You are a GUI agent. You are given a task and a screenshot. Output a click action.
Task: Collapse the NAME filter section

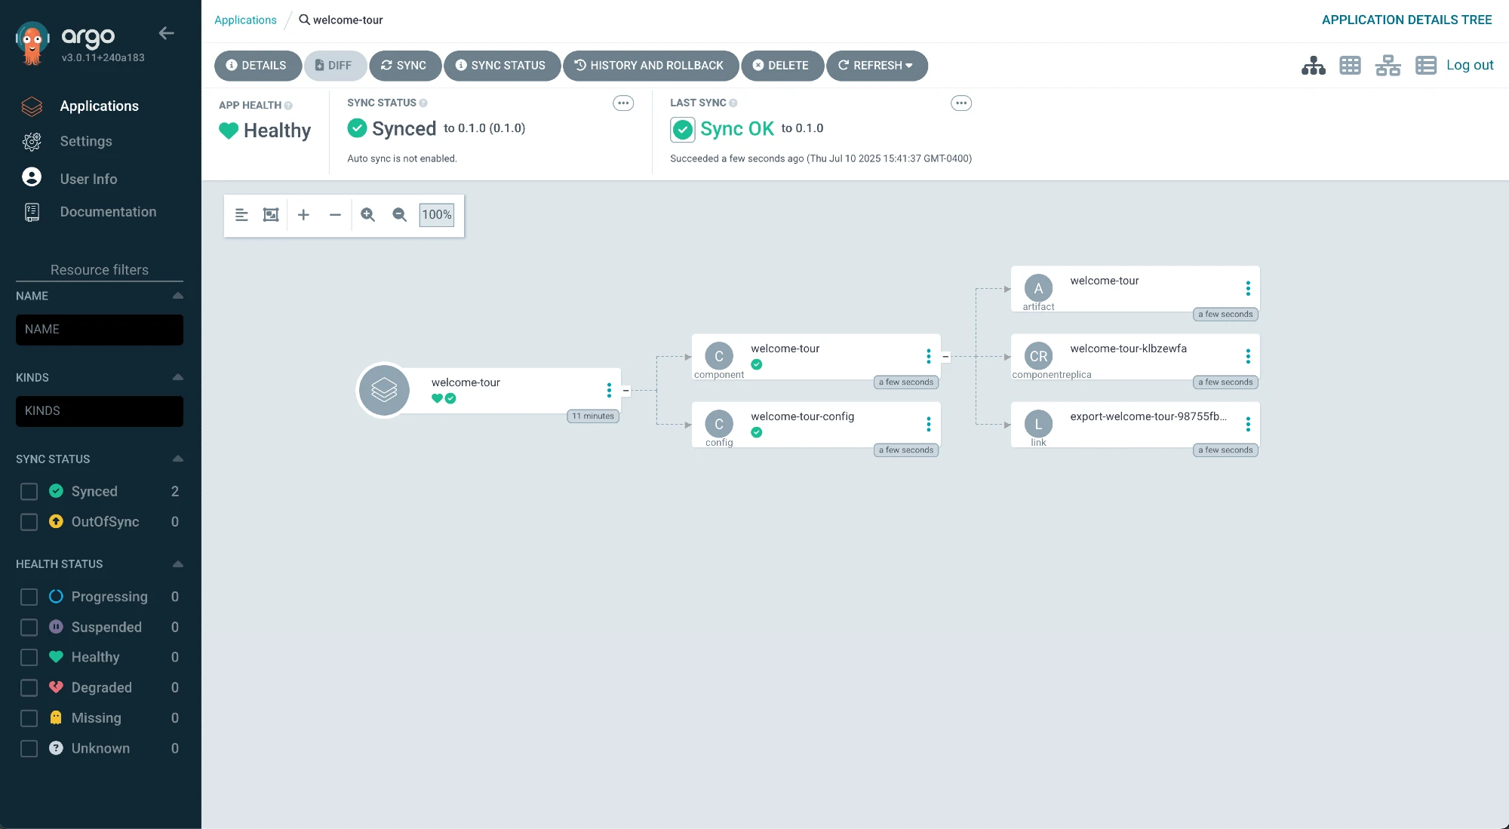[x=178, y=296]
